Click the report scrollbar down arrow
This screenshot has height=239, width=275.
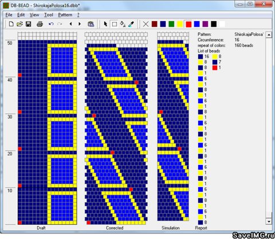click(269, 221)
